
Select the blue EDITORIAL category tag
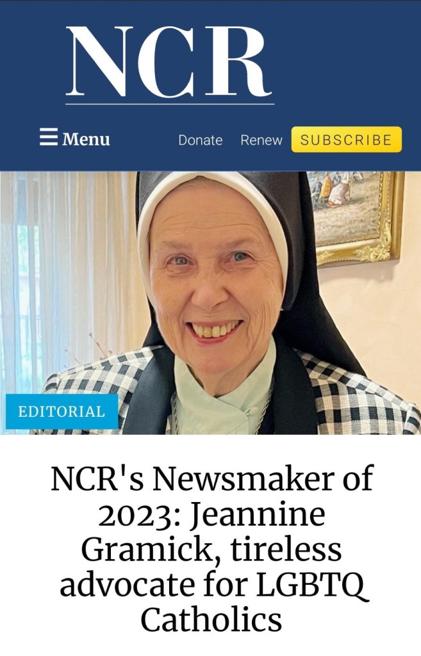(62, 411)
